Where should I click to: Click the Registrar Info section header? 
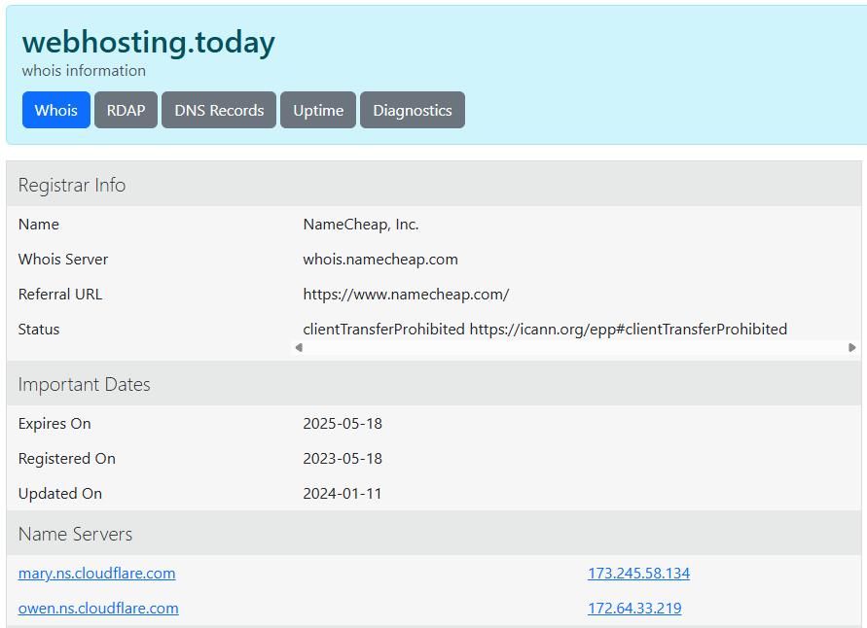(x=434, y=185)
